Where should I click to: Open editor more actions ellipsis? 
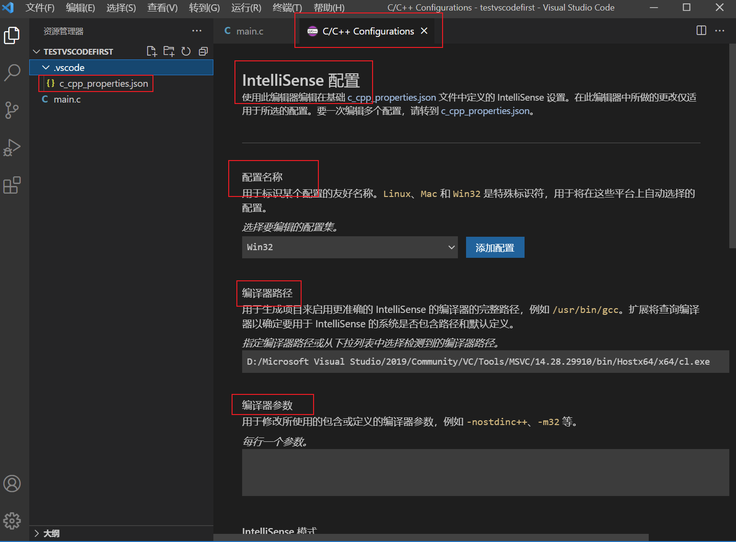coord(720,31)
